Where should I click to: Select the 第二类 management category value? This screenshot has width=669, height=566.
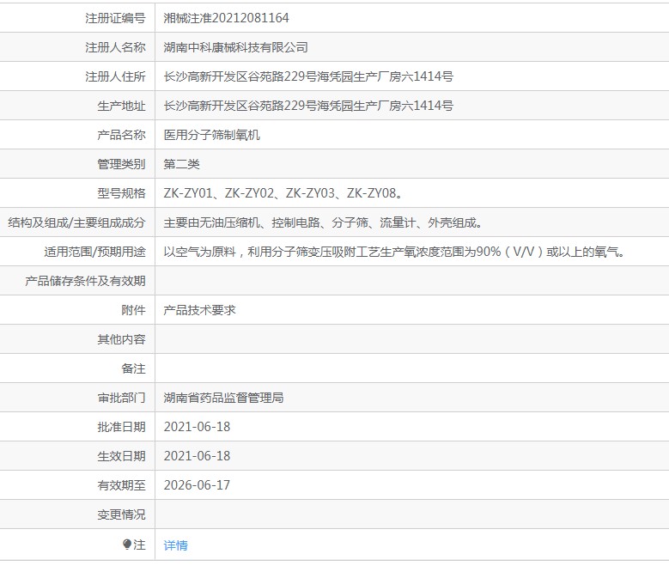click(181, 164)
